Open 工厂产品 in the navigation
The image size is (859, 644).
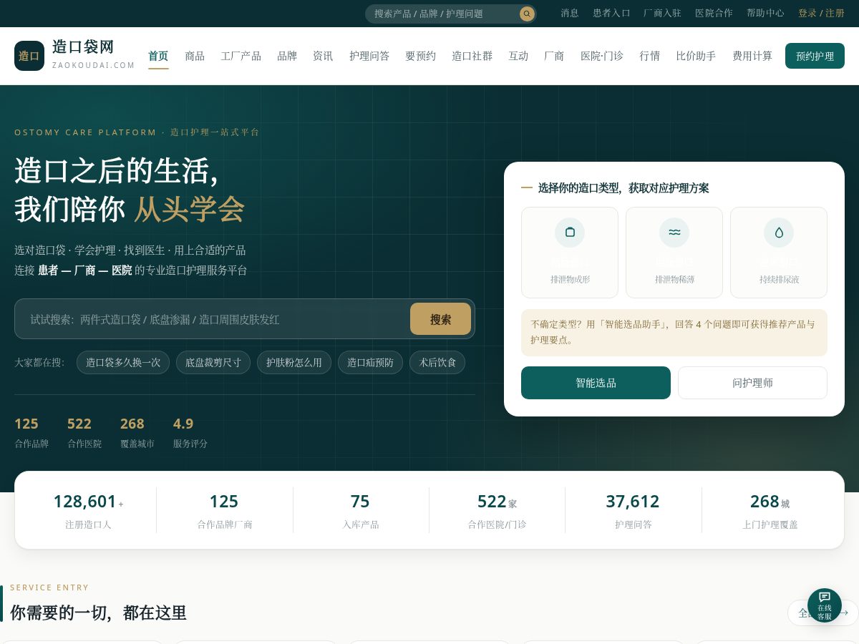click(x=241, y=56)
